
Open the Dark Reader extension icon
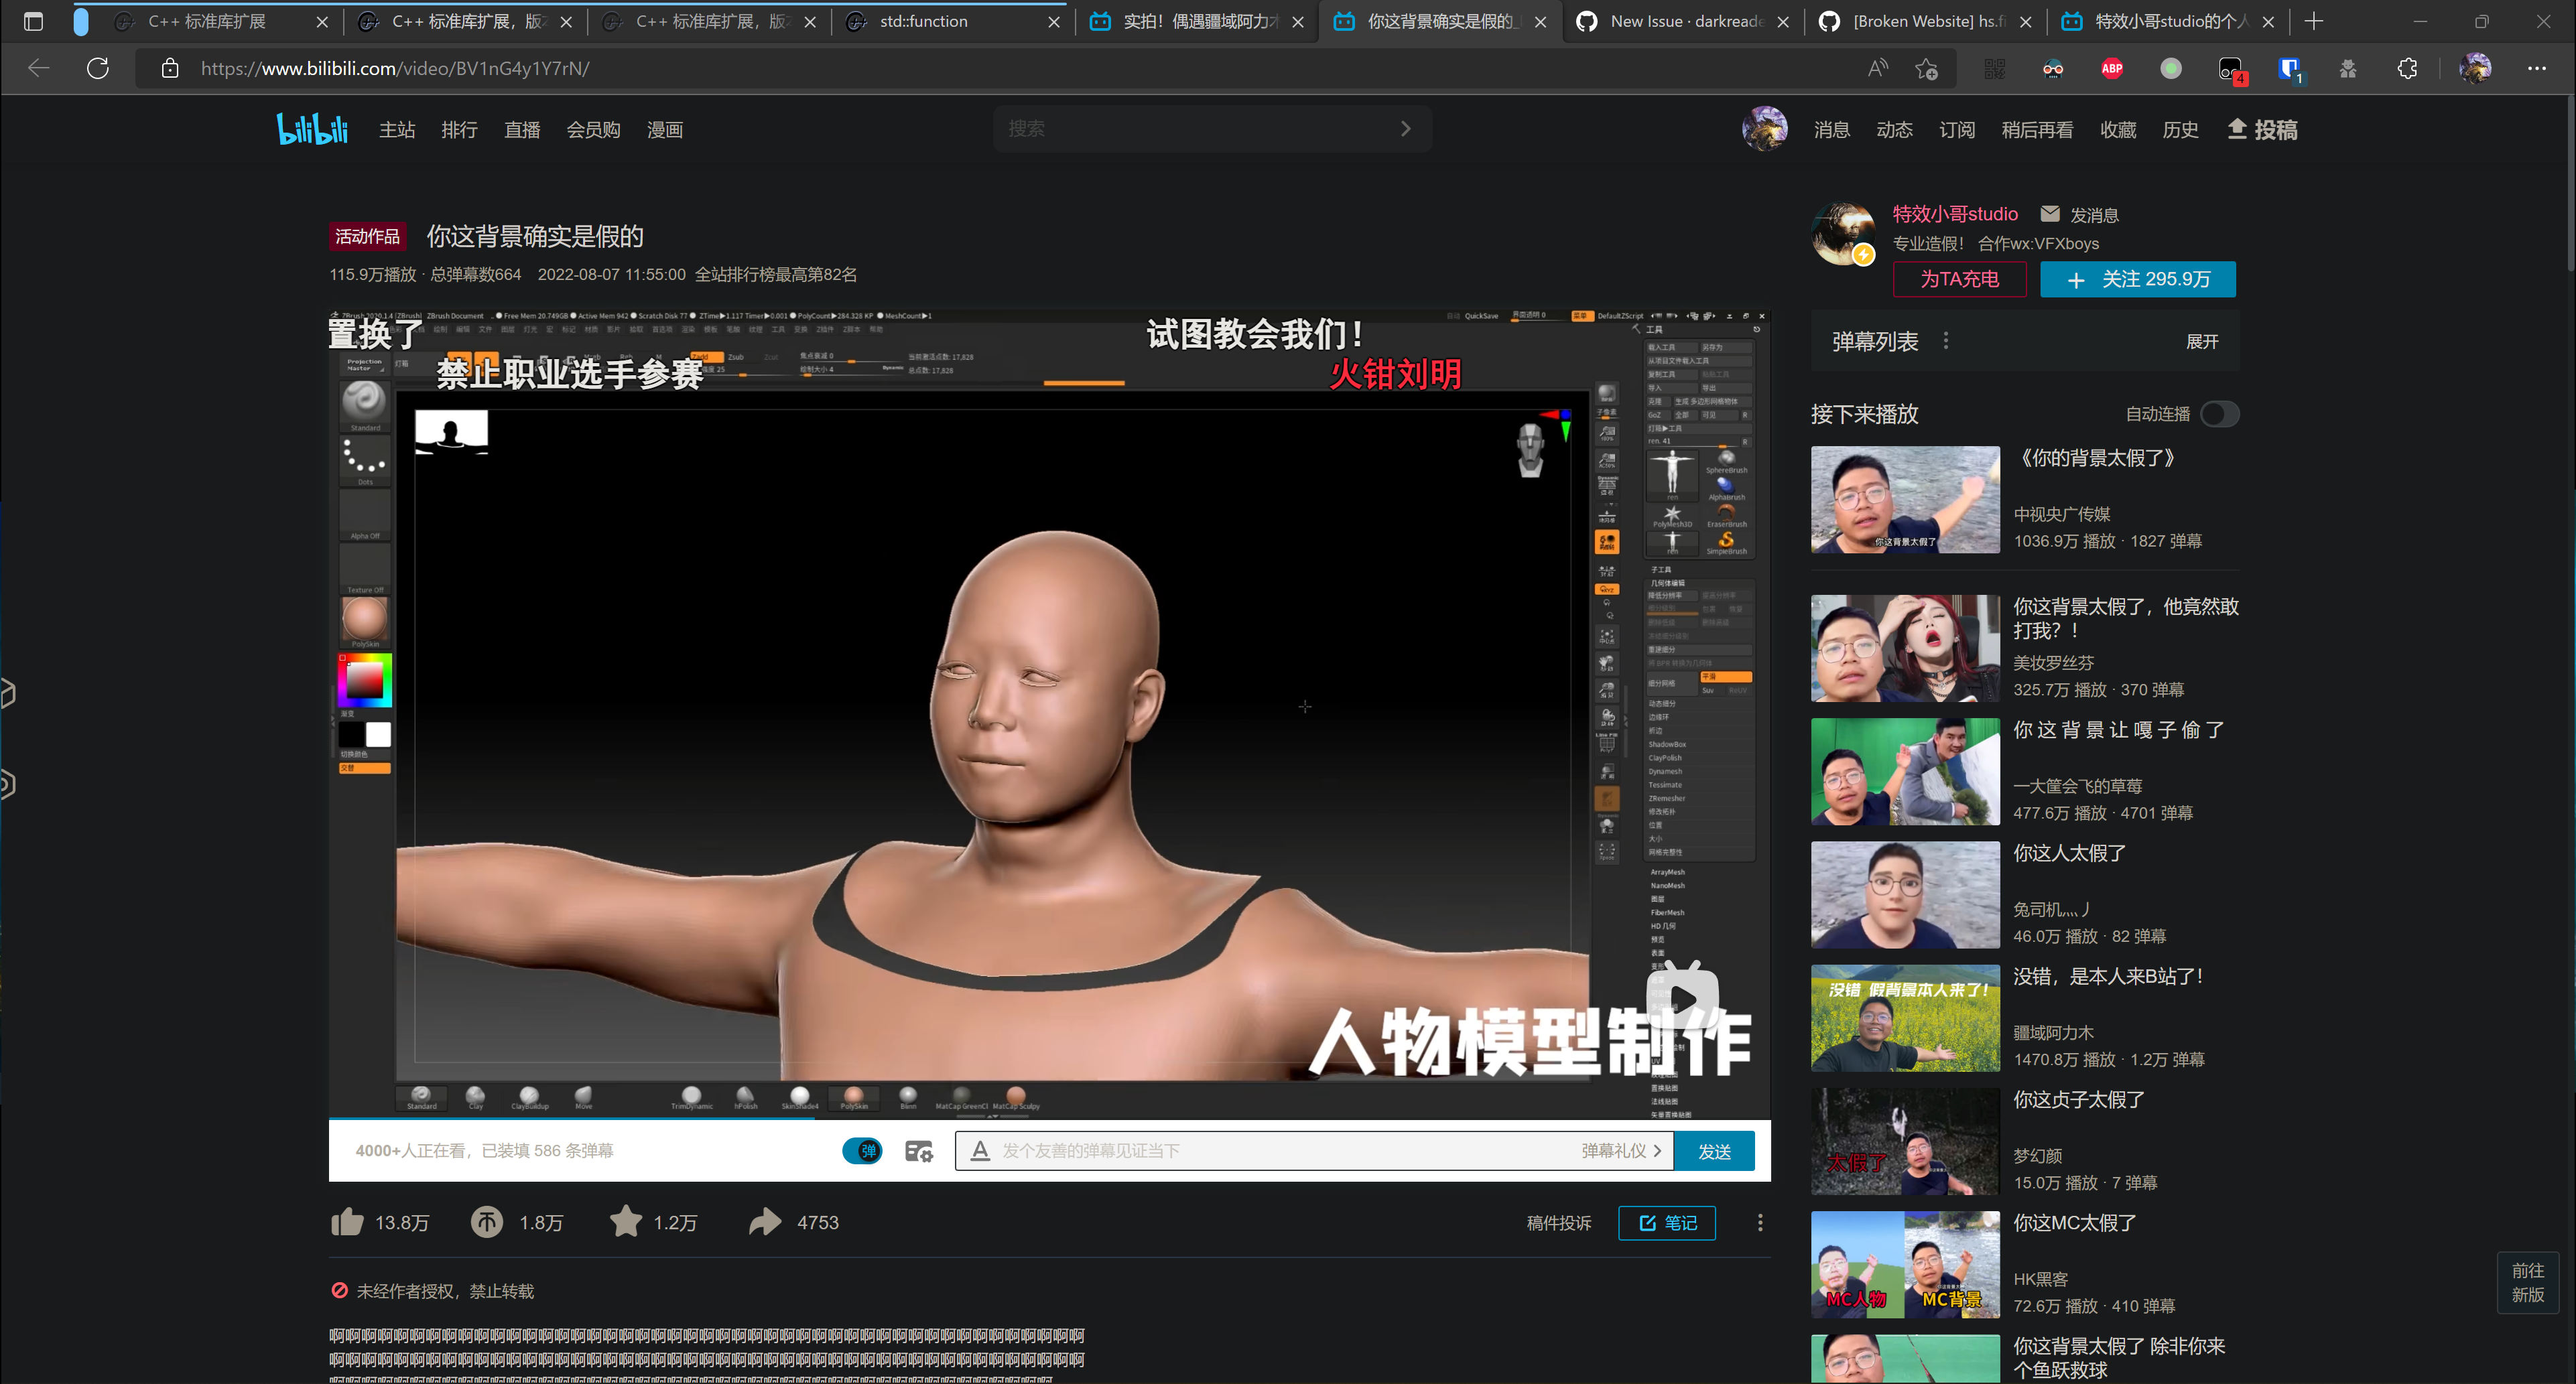(x=2052, y=68)
